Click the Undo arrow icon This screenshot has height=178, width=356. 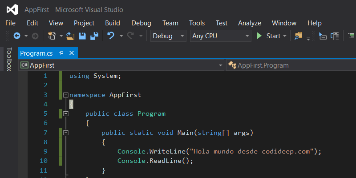click(111, 36)
